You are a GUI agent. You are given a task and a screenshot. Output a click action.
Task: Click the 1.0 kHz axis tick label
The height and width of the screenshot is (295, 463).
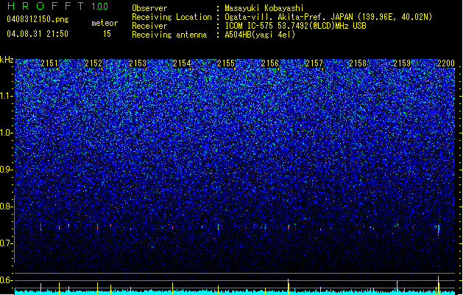click(x=7, y=133)
